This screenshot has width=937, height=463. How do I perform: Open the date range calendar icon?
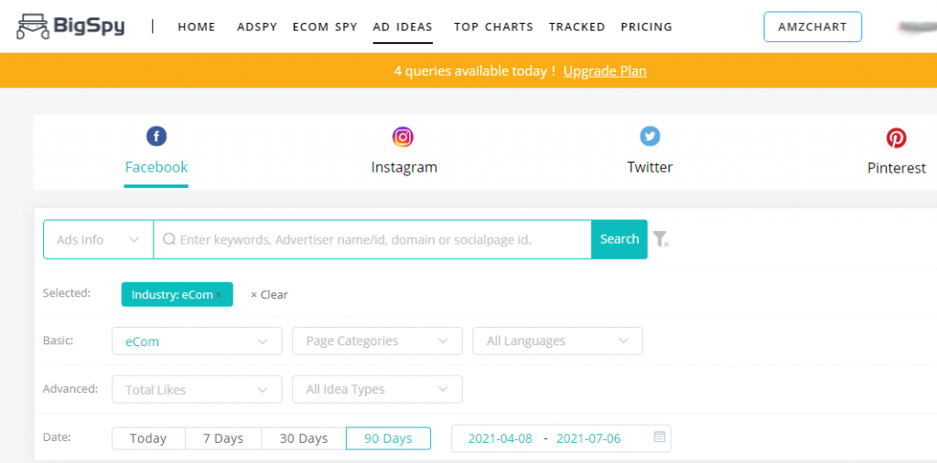pyautogui.click(x=660, y=438)
